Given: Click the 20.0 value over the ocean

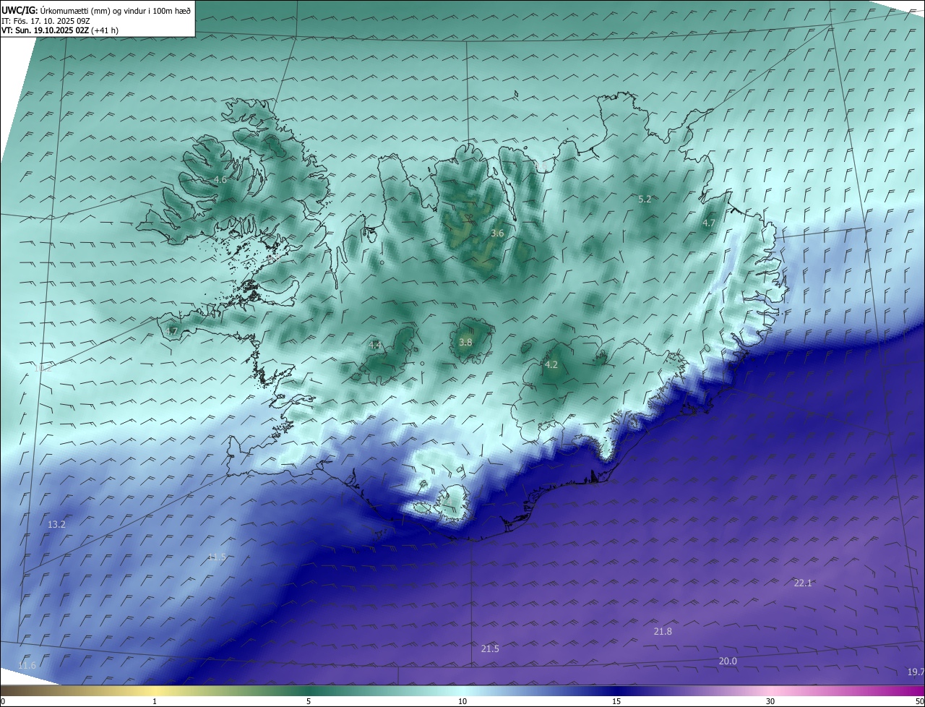Looking at the screenshot, I should [x=728, y=661].
